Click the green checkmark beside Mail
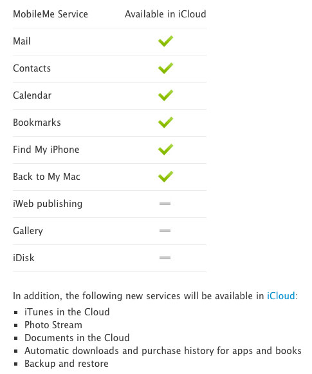Screen dimensions: 312x374 pos(165,41)
